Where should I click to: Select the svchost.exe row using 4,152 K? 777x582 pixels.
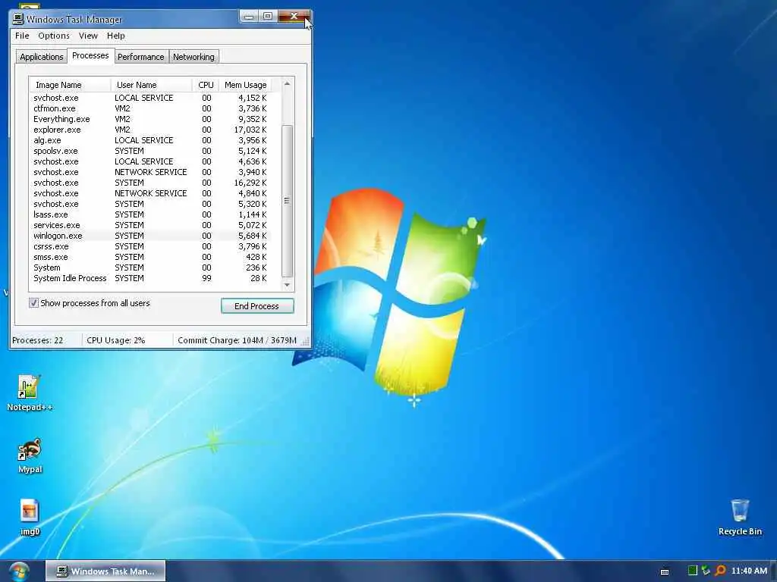click(x=150, y=98)
